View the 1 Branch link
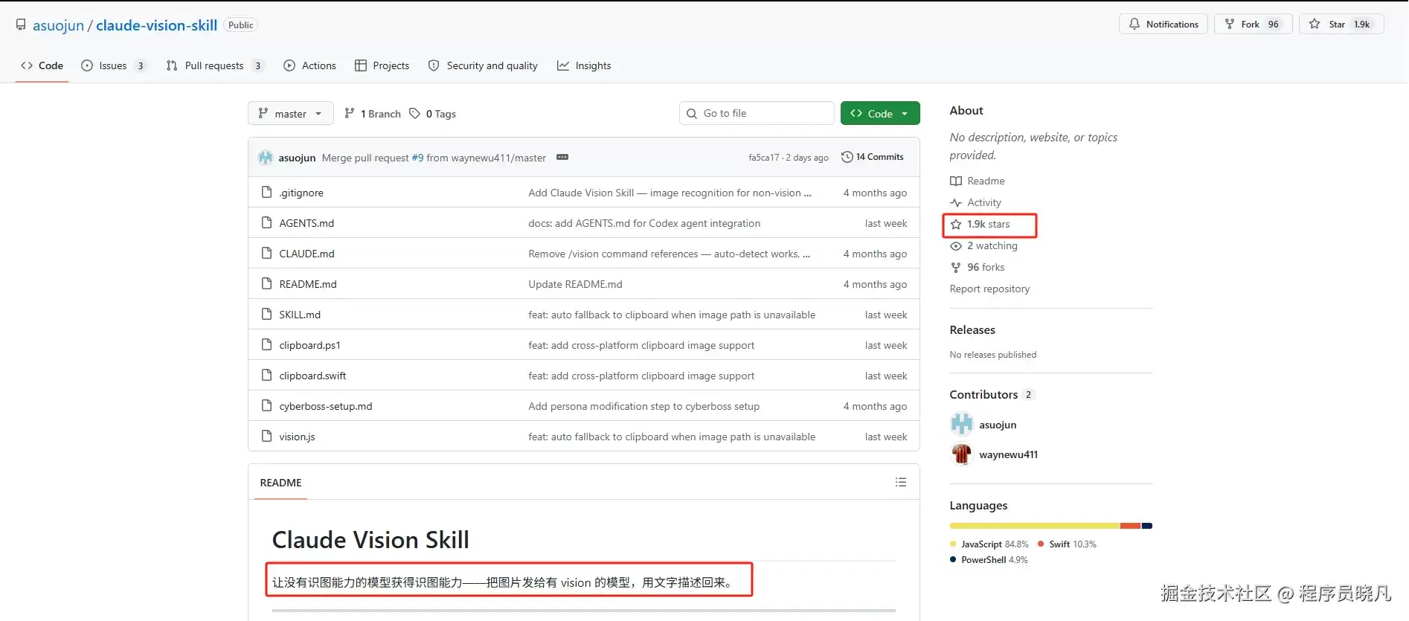 coord(373,114)
